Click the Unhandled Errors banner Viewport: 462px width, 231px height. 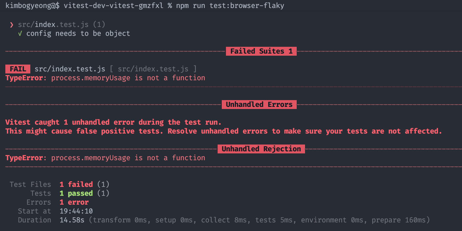[259, 105]
